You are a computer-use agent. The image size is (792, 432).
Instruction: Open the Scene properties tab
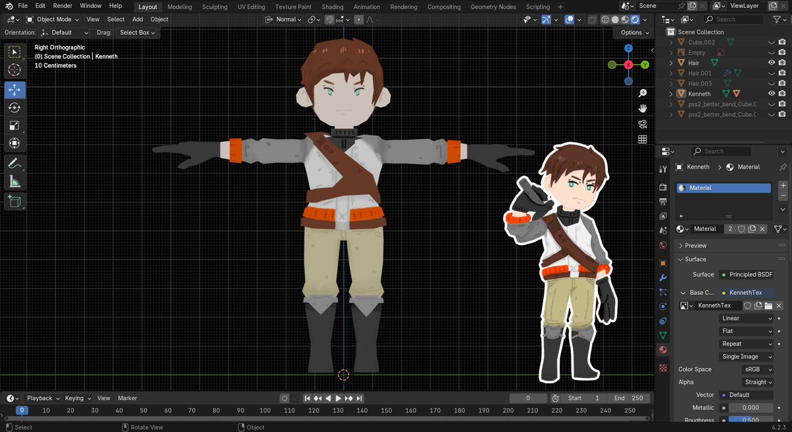coord(663,230)
